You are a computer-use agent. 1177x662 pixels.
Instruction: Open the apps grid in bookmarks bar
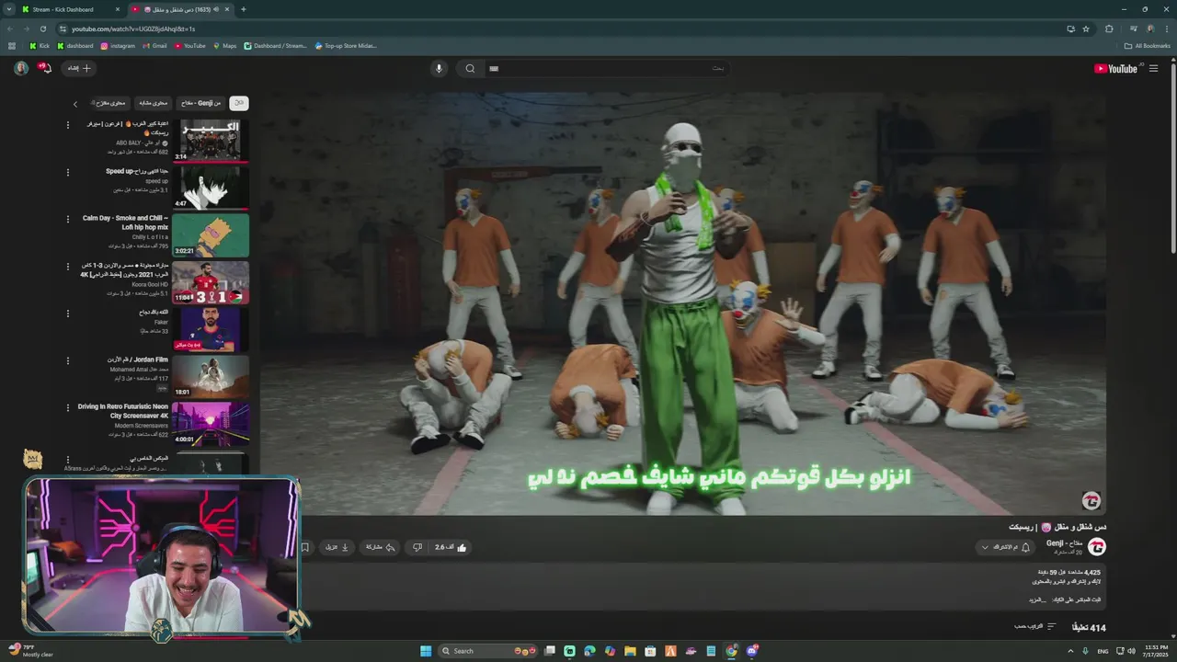[x=12, y=45]
